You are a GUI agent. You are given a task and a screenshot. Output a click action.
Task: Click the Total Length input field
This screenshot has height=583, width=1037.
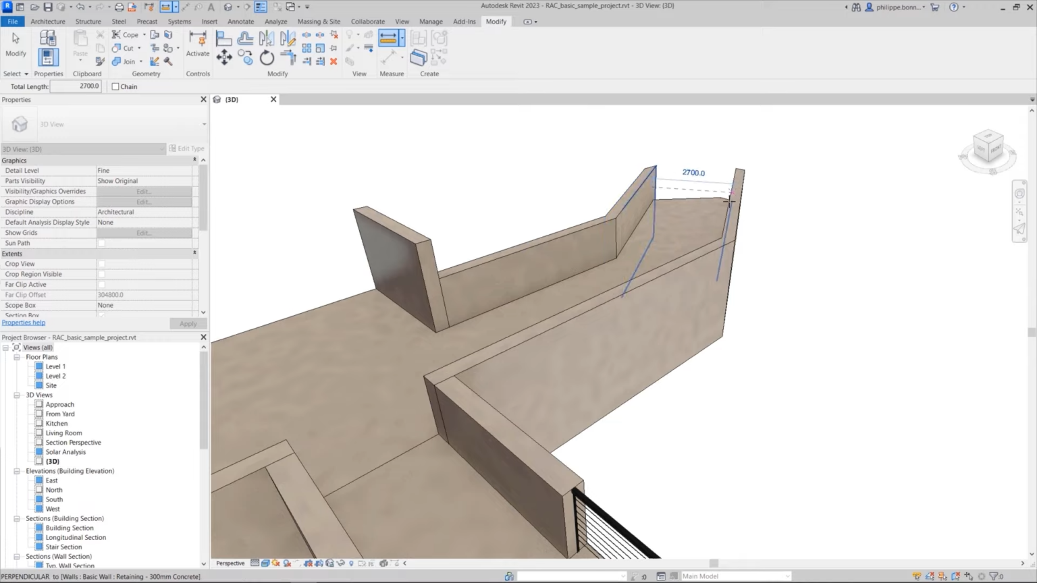76,86
